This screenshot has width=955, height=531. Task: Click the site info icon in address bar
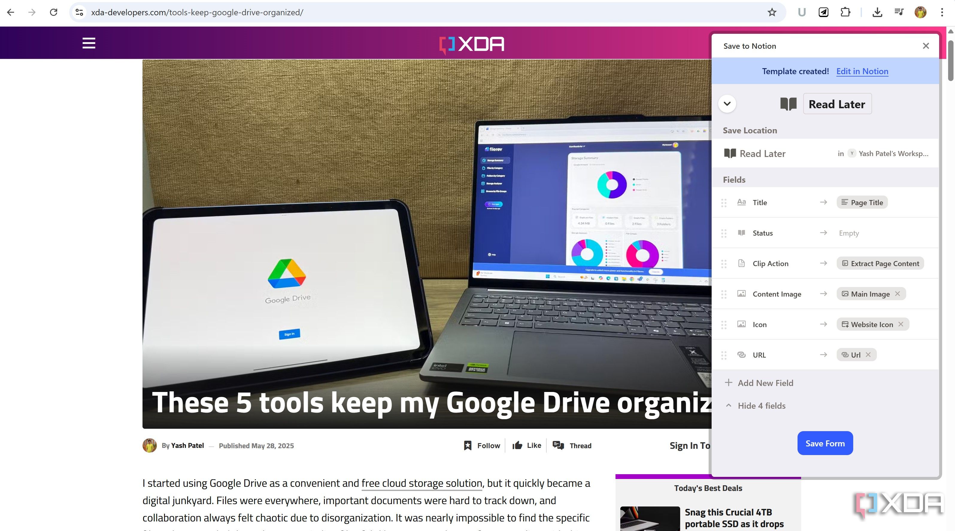(x=79, y=12)
